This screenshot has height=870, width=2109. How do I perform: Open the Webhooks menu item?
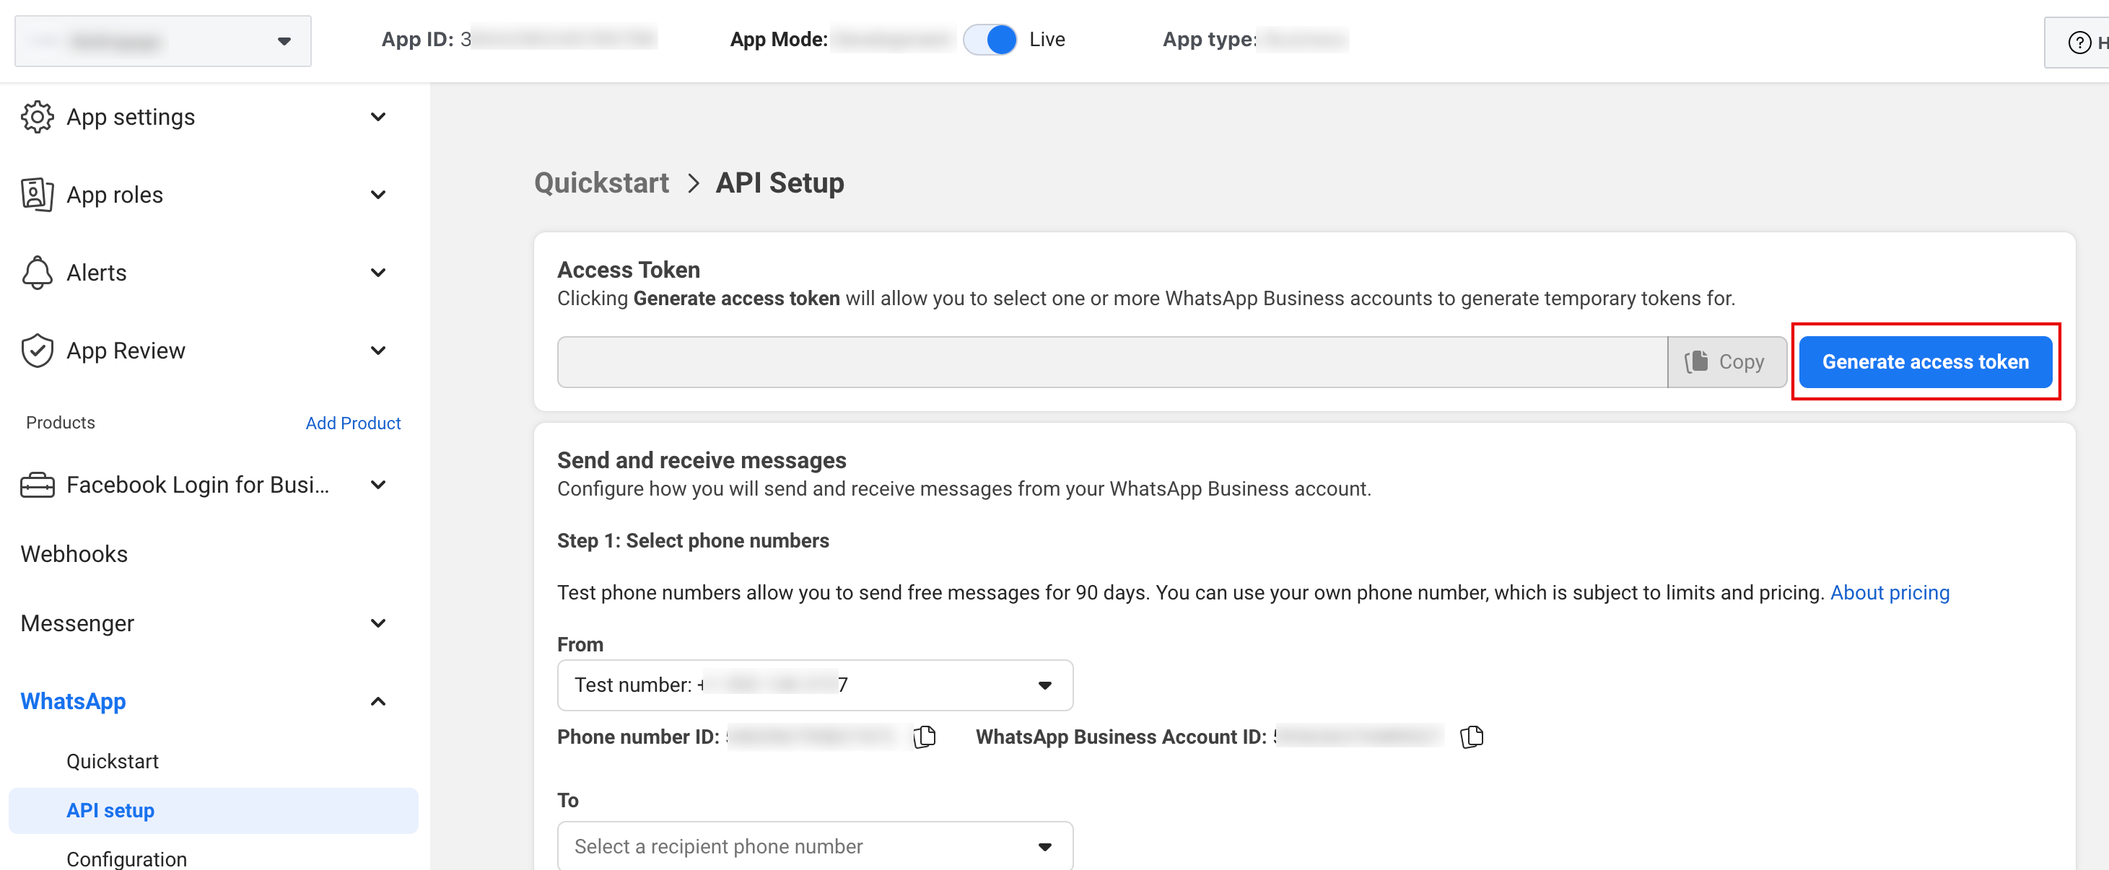[74, 554]
